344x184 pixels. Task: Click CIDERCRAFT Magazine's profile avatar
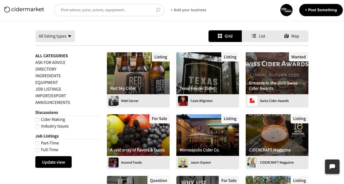tap(253, 162)
